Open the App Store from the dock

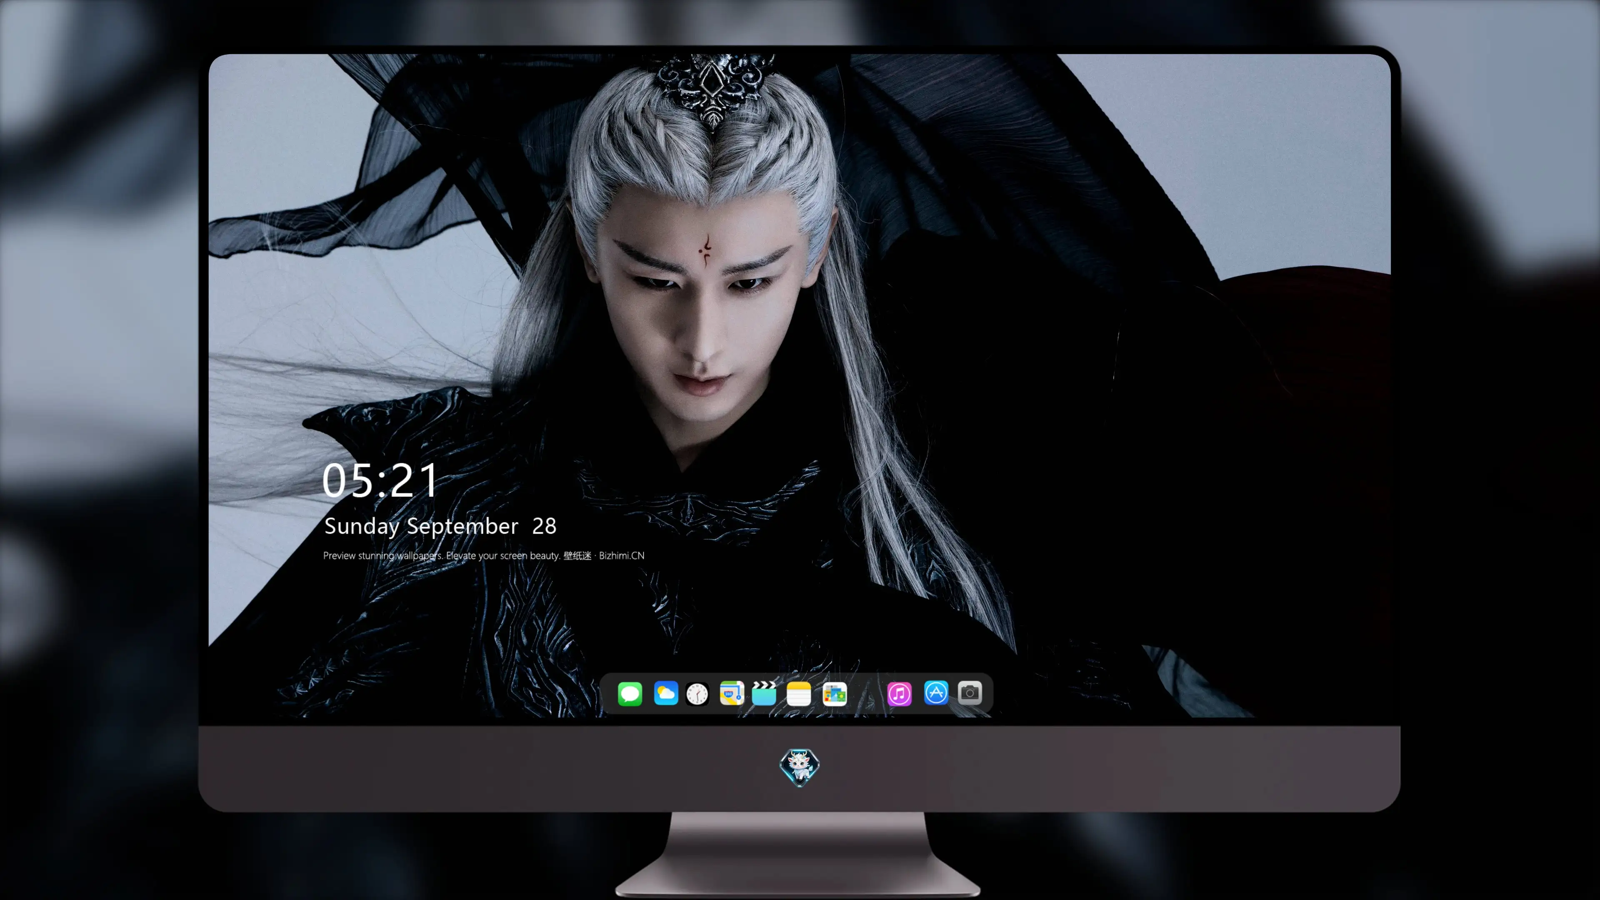pos(936,692)
